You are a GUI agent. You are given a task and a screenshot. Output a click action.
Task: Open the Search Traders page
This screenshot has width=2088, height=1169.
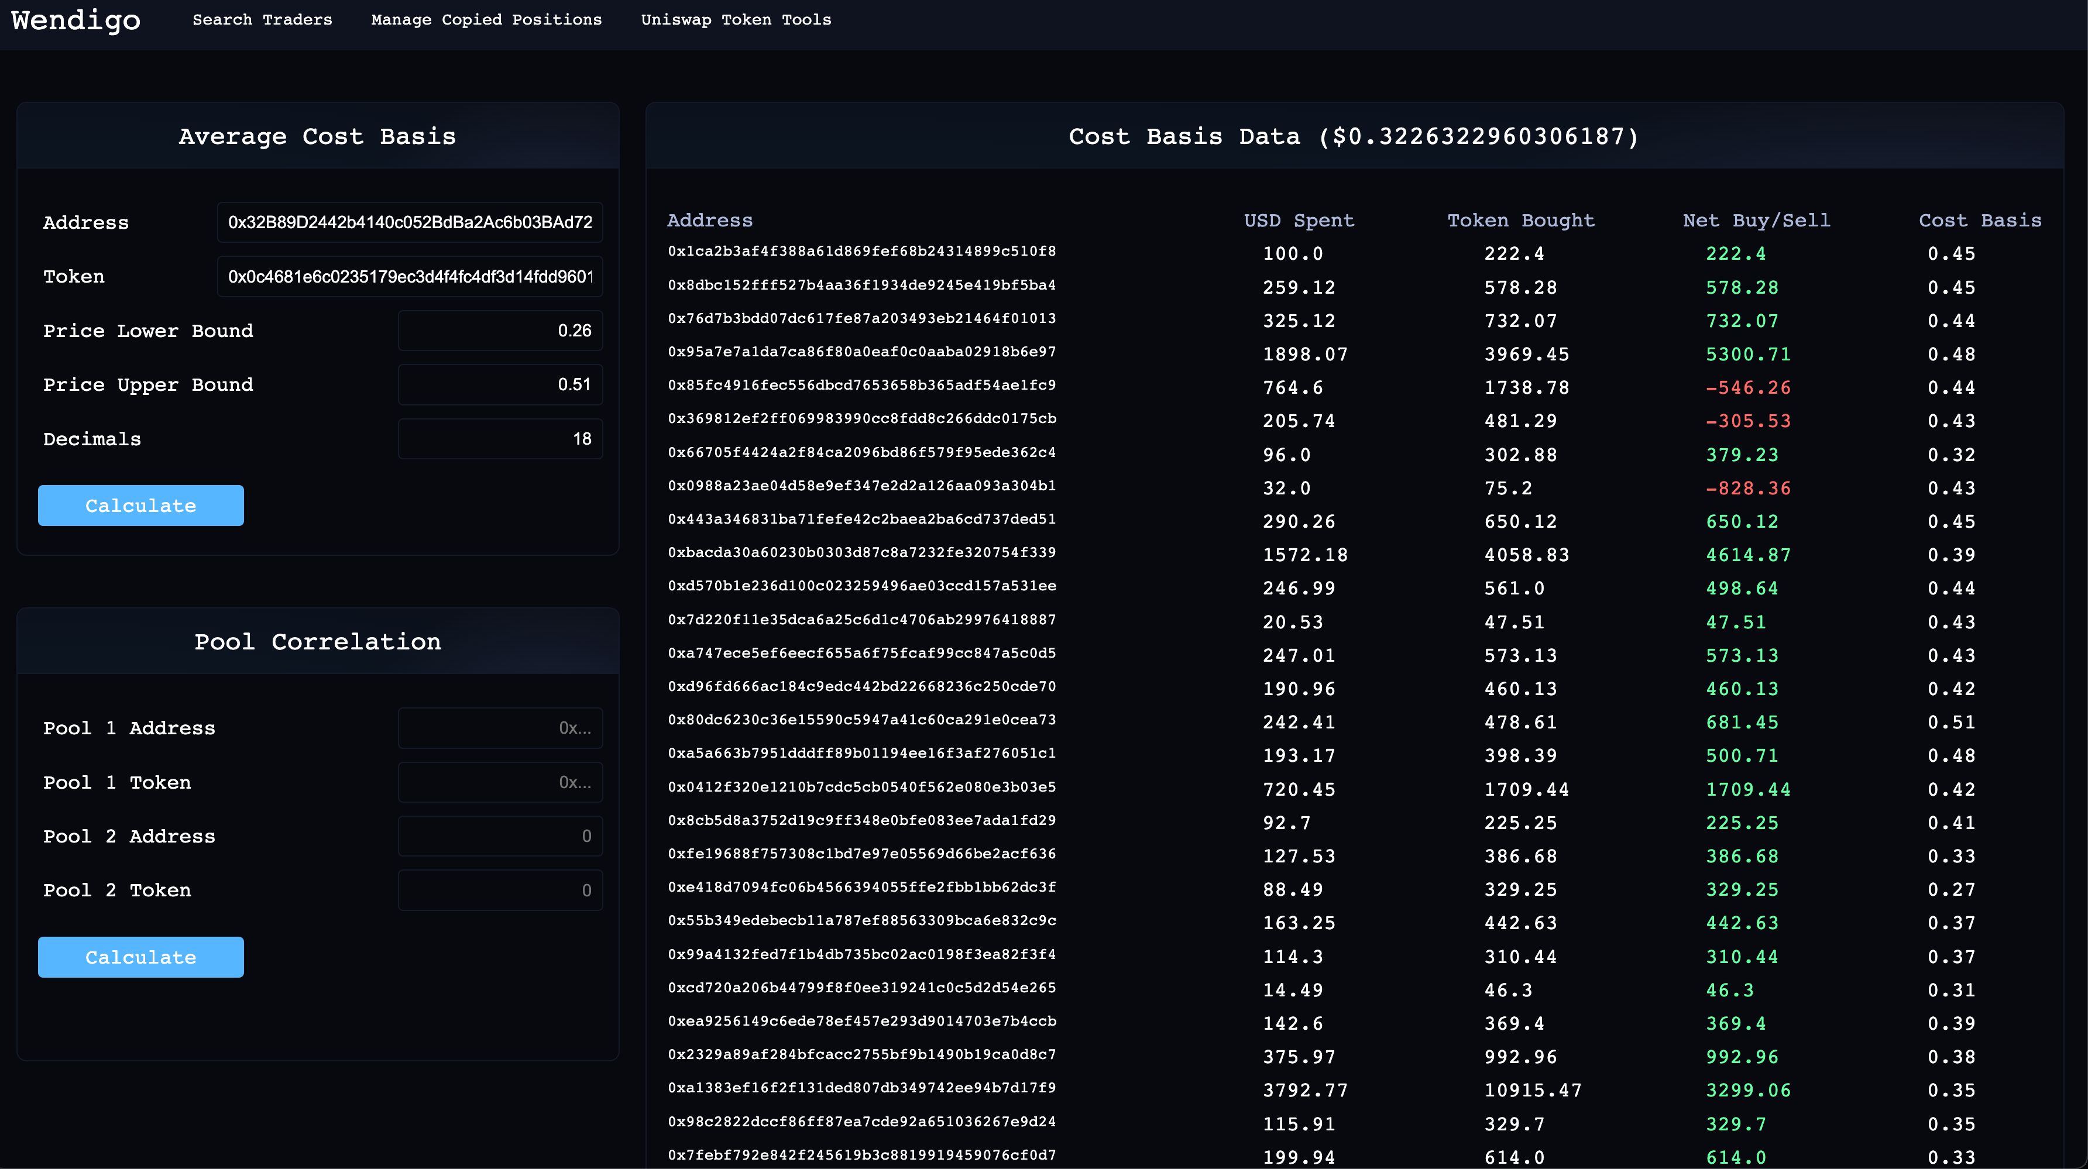tap(262, 19)
